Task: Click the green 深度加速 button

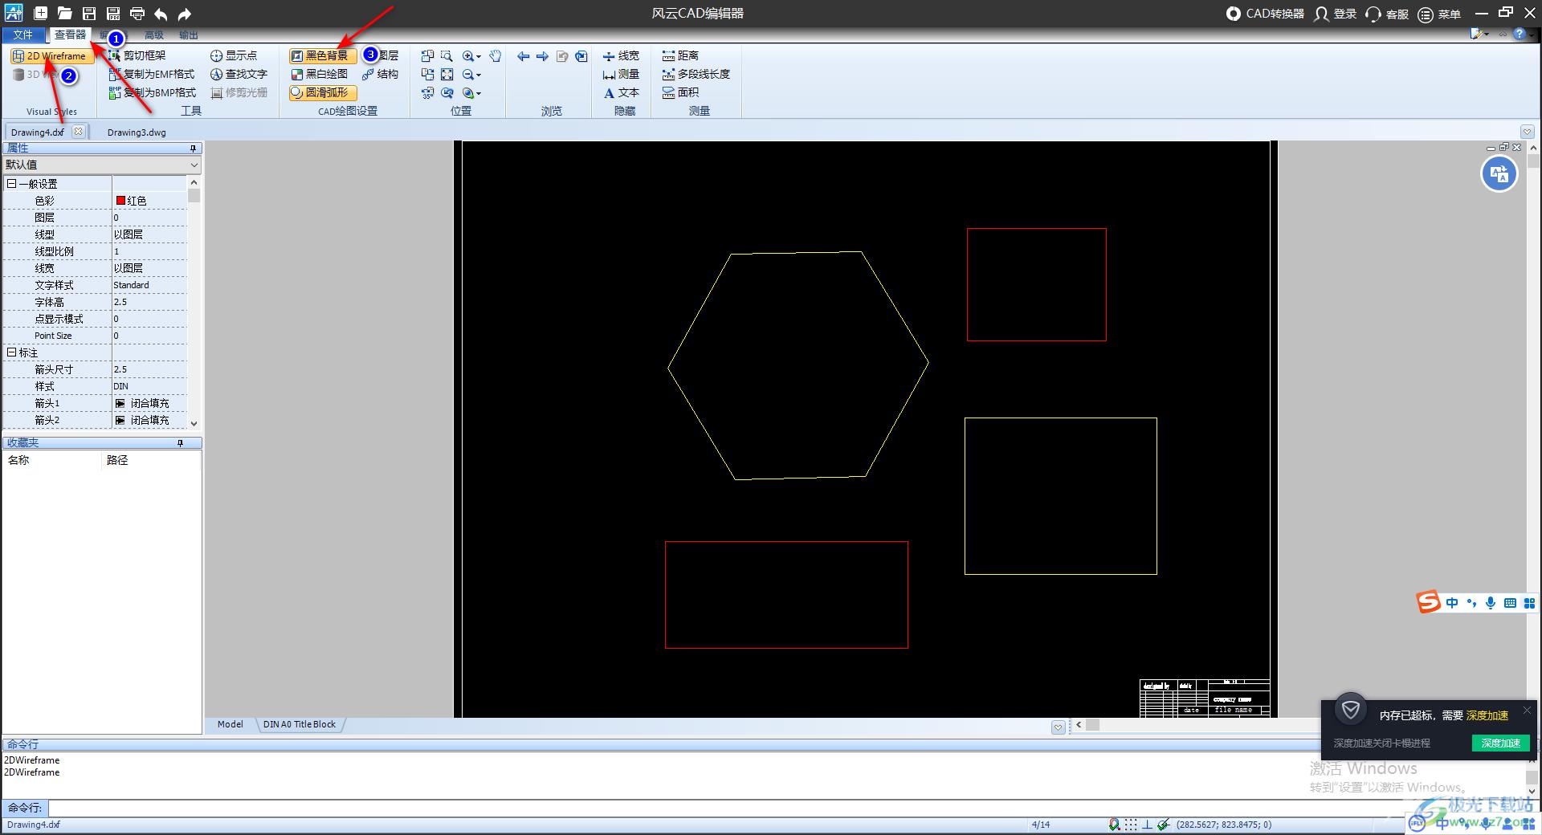Action: click(1500, 743)
